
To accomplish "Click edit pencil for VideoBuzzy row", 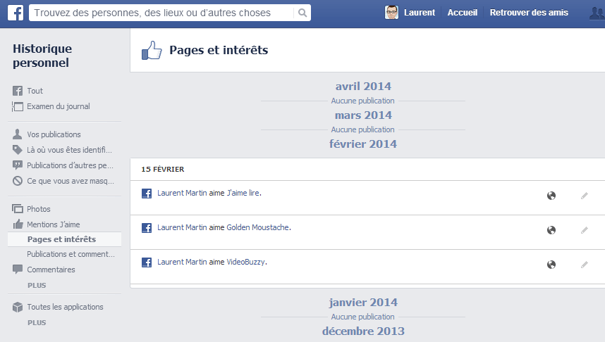I will (x=584, y=265).
